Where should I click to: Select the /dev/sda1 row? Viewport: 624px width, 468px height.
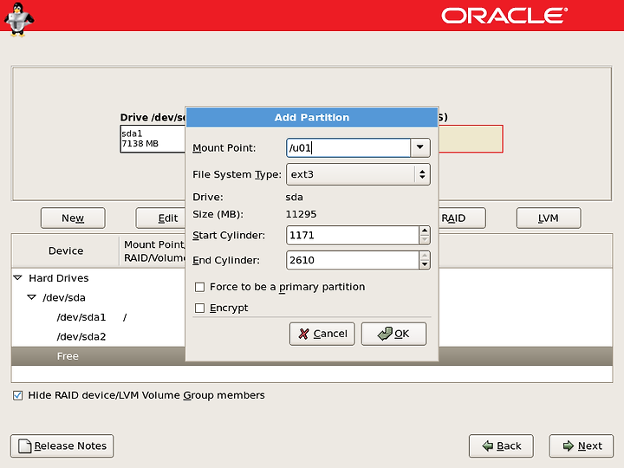pos(99,317)
